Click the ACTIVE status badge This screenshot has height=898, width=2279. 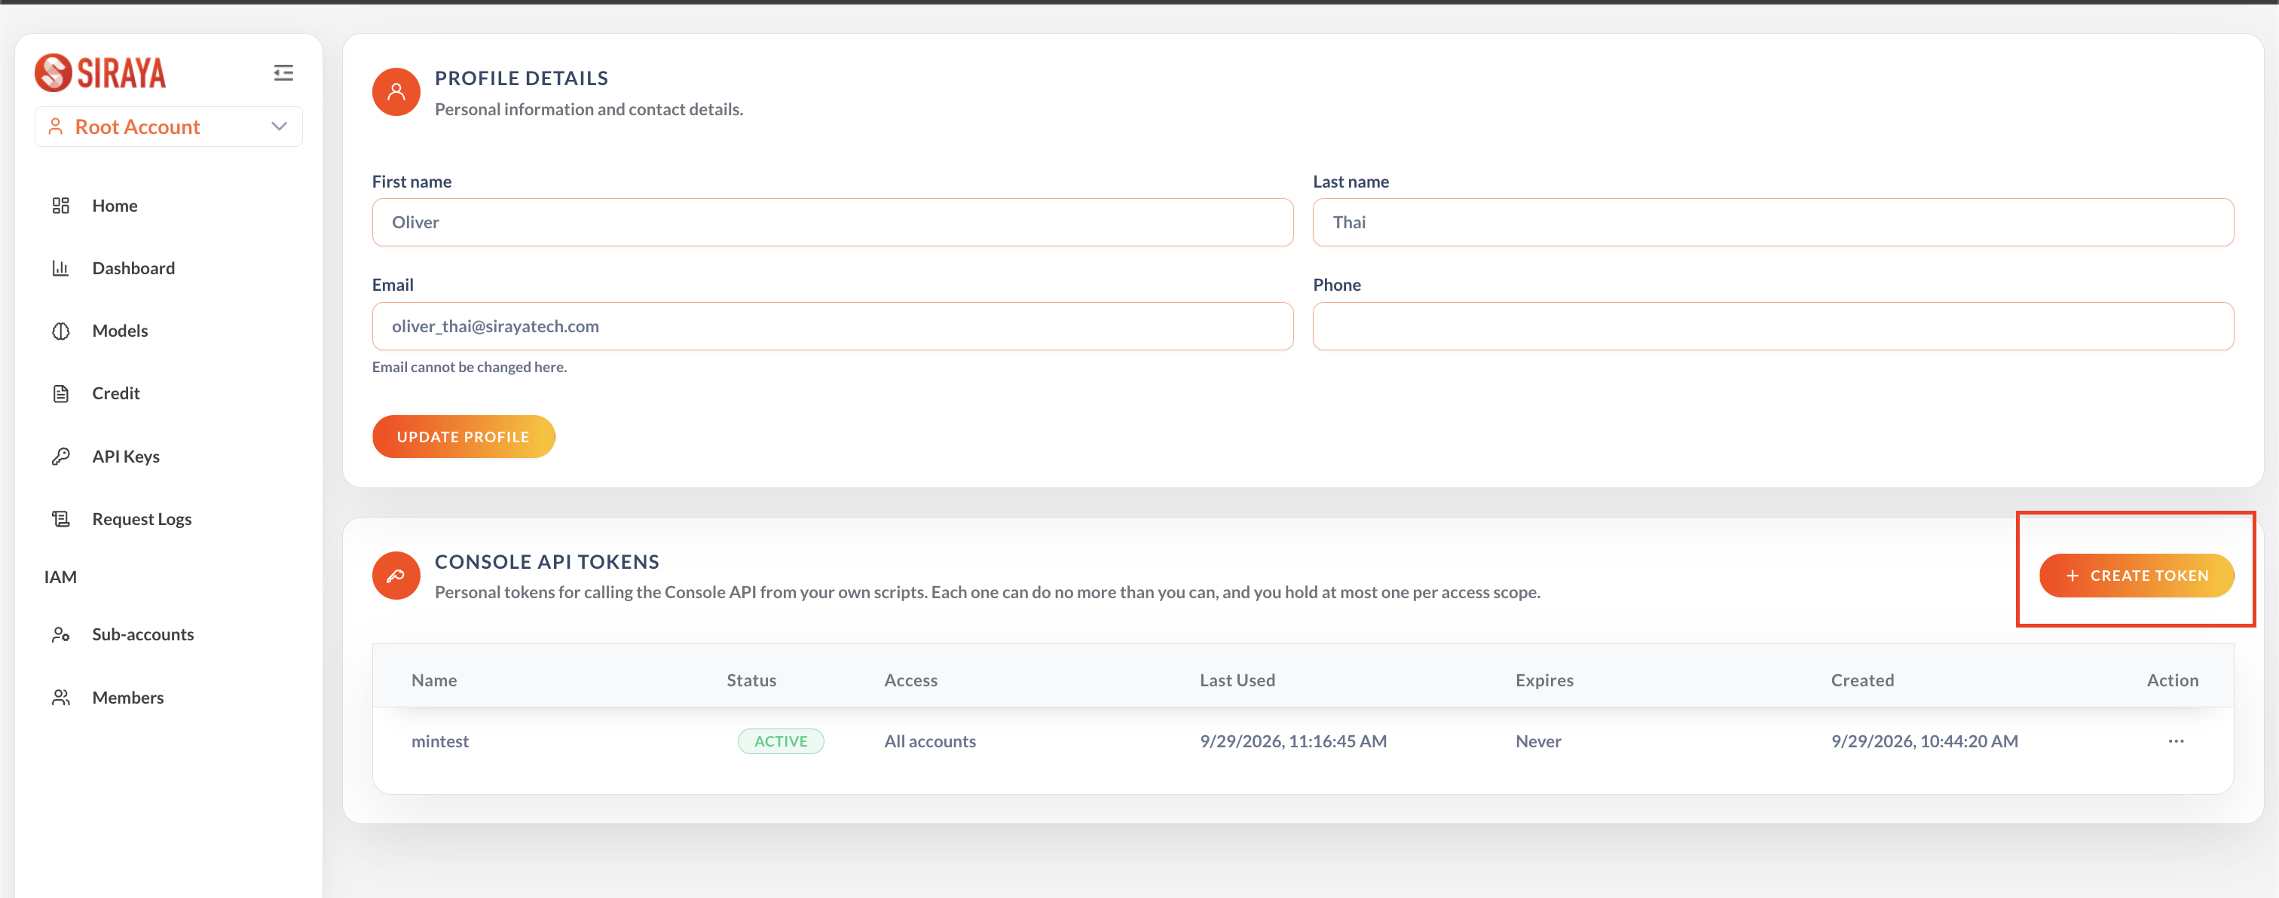tap(780, 741)
